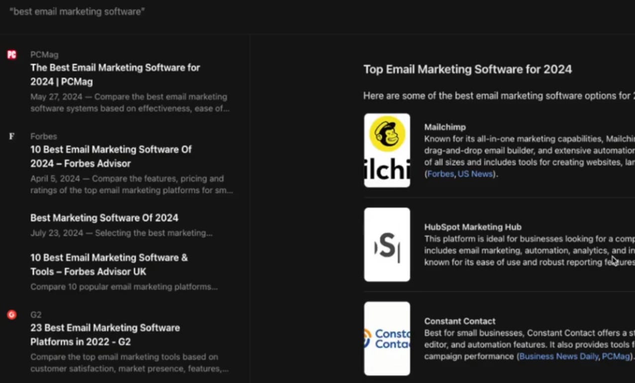Click the 'HubSpot Marketing Hub' heading
635x383 pixels.
click(x=473, y=227)
